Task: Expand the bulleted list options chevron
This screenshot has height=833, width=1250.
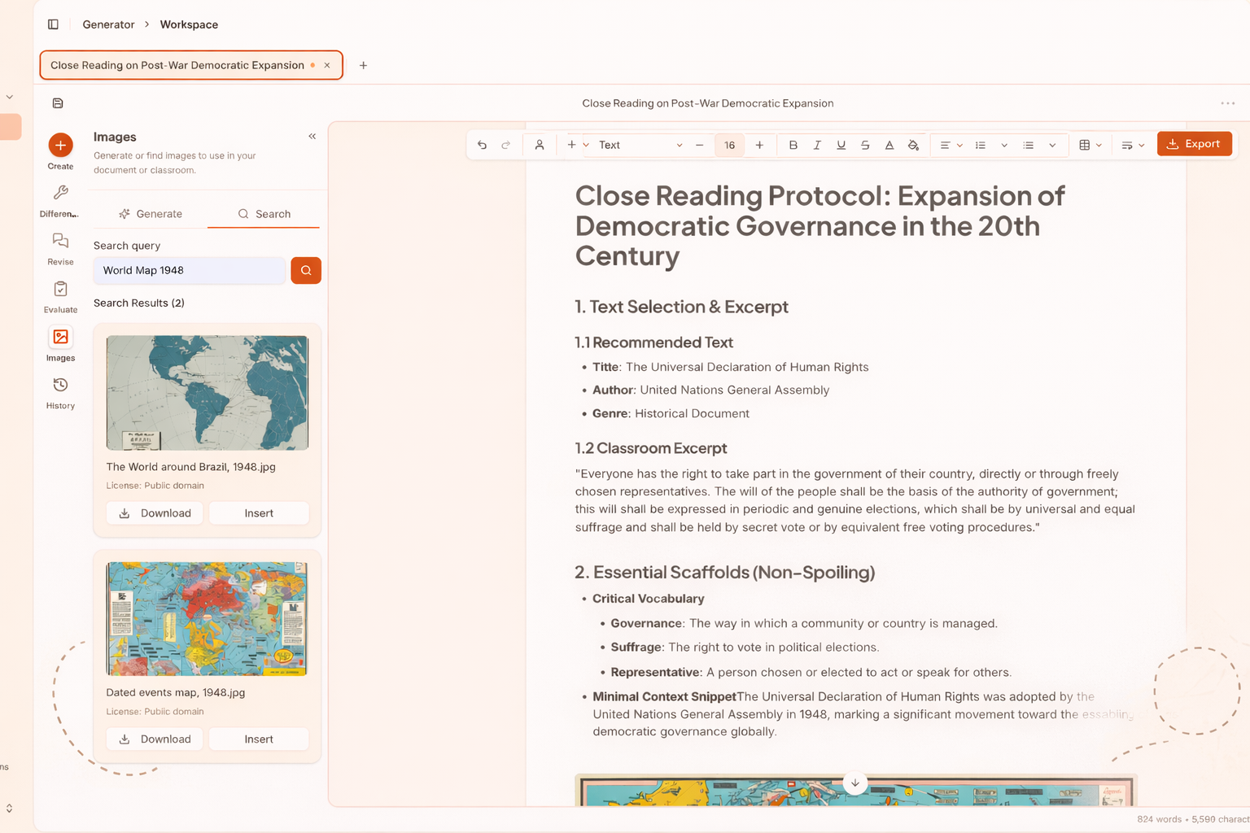Action: tap(1052, 145)
